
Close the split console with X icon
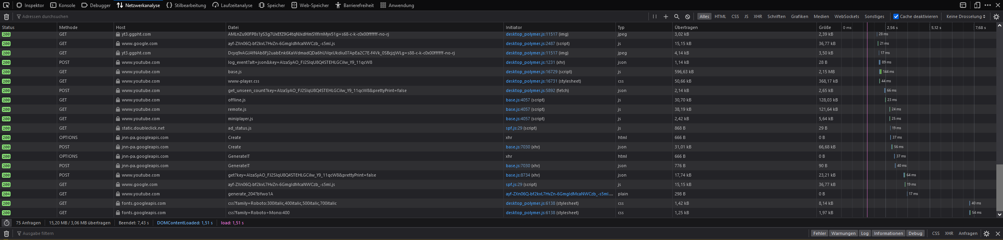point(998,234)
